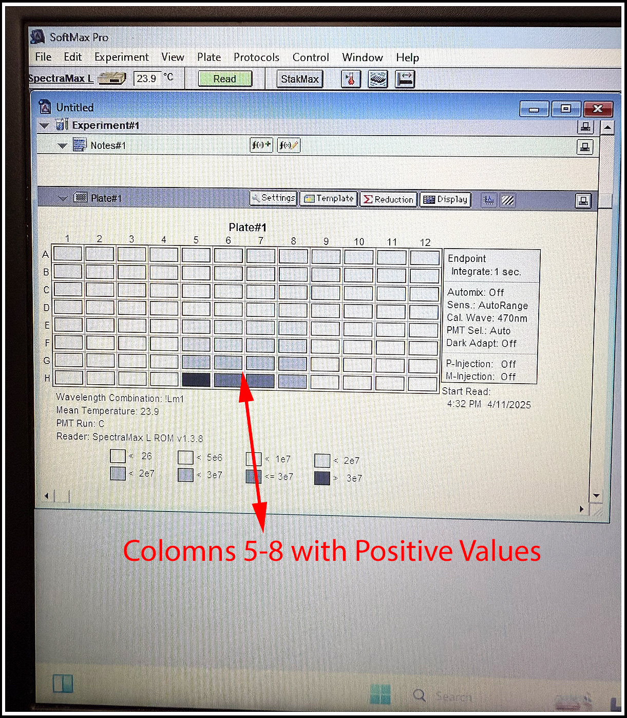The width and height of the screenshot is (627, 718).
Task: Click 'Wavelength Combination: !Lm1' text
Action: (120, 398)
